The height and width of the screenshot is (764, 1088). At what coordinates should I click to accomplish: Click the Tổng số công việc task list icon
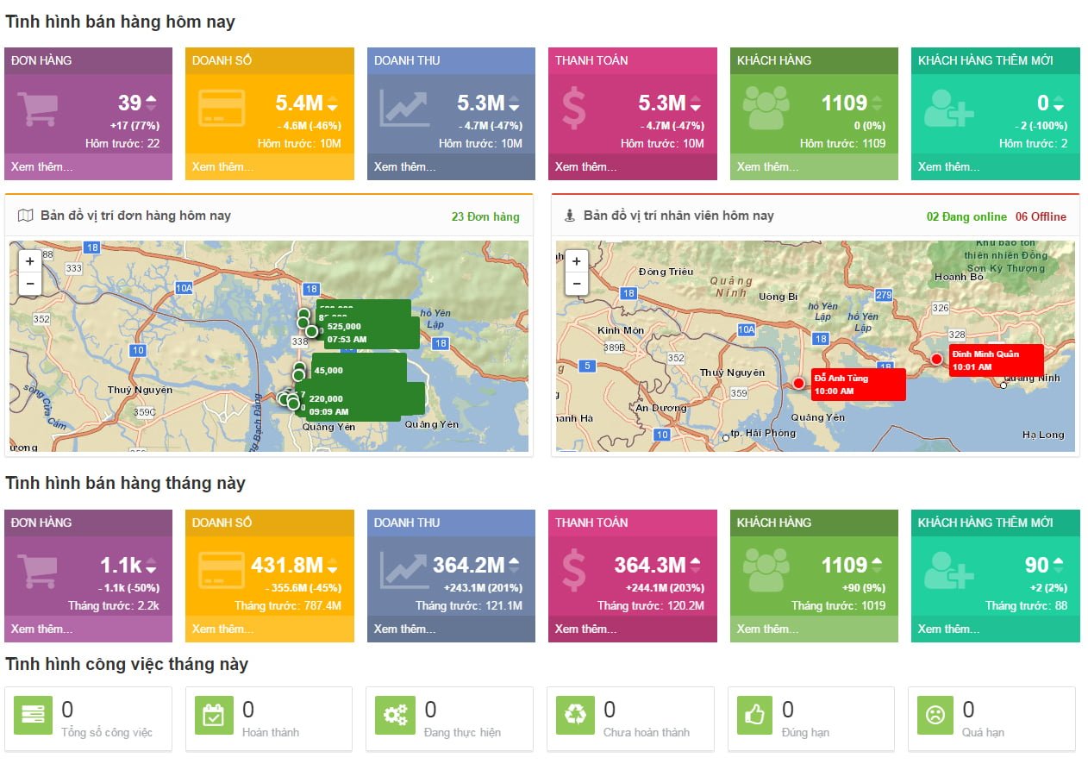click(33, 715)
